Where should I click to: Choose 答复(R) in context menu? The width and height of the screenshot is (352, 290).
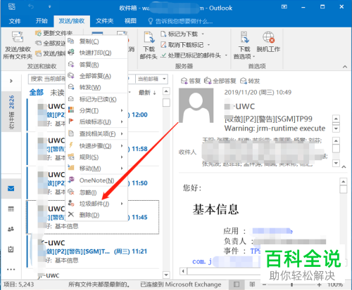tap(96, 65)
